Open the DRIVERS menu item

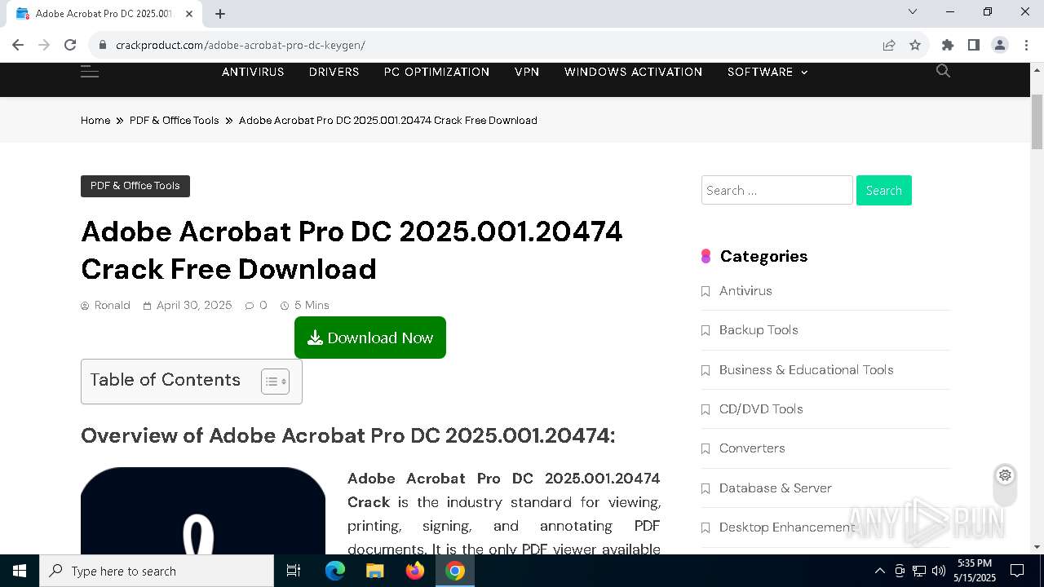(x=334, y=72)
